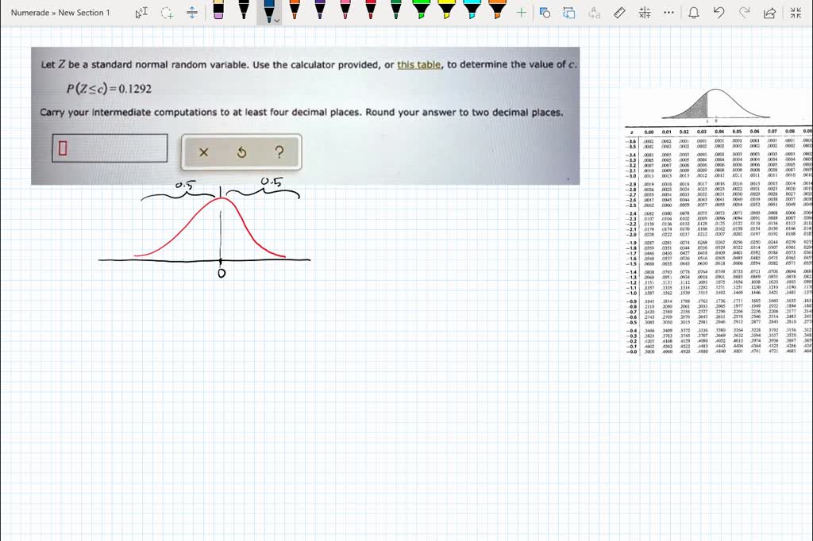
Task: Open this table hyperlink
Action: click(x=417, y=64)
